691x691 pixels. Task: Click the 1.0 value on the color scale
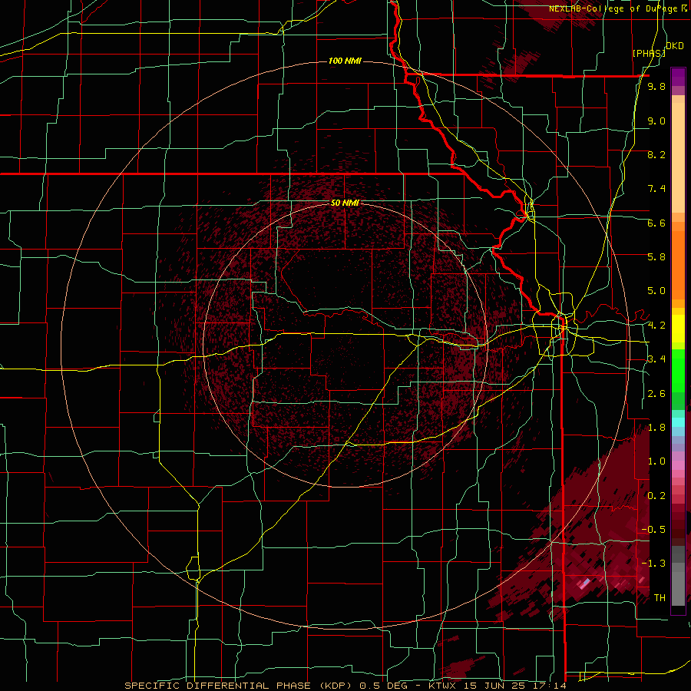point(656,461)
